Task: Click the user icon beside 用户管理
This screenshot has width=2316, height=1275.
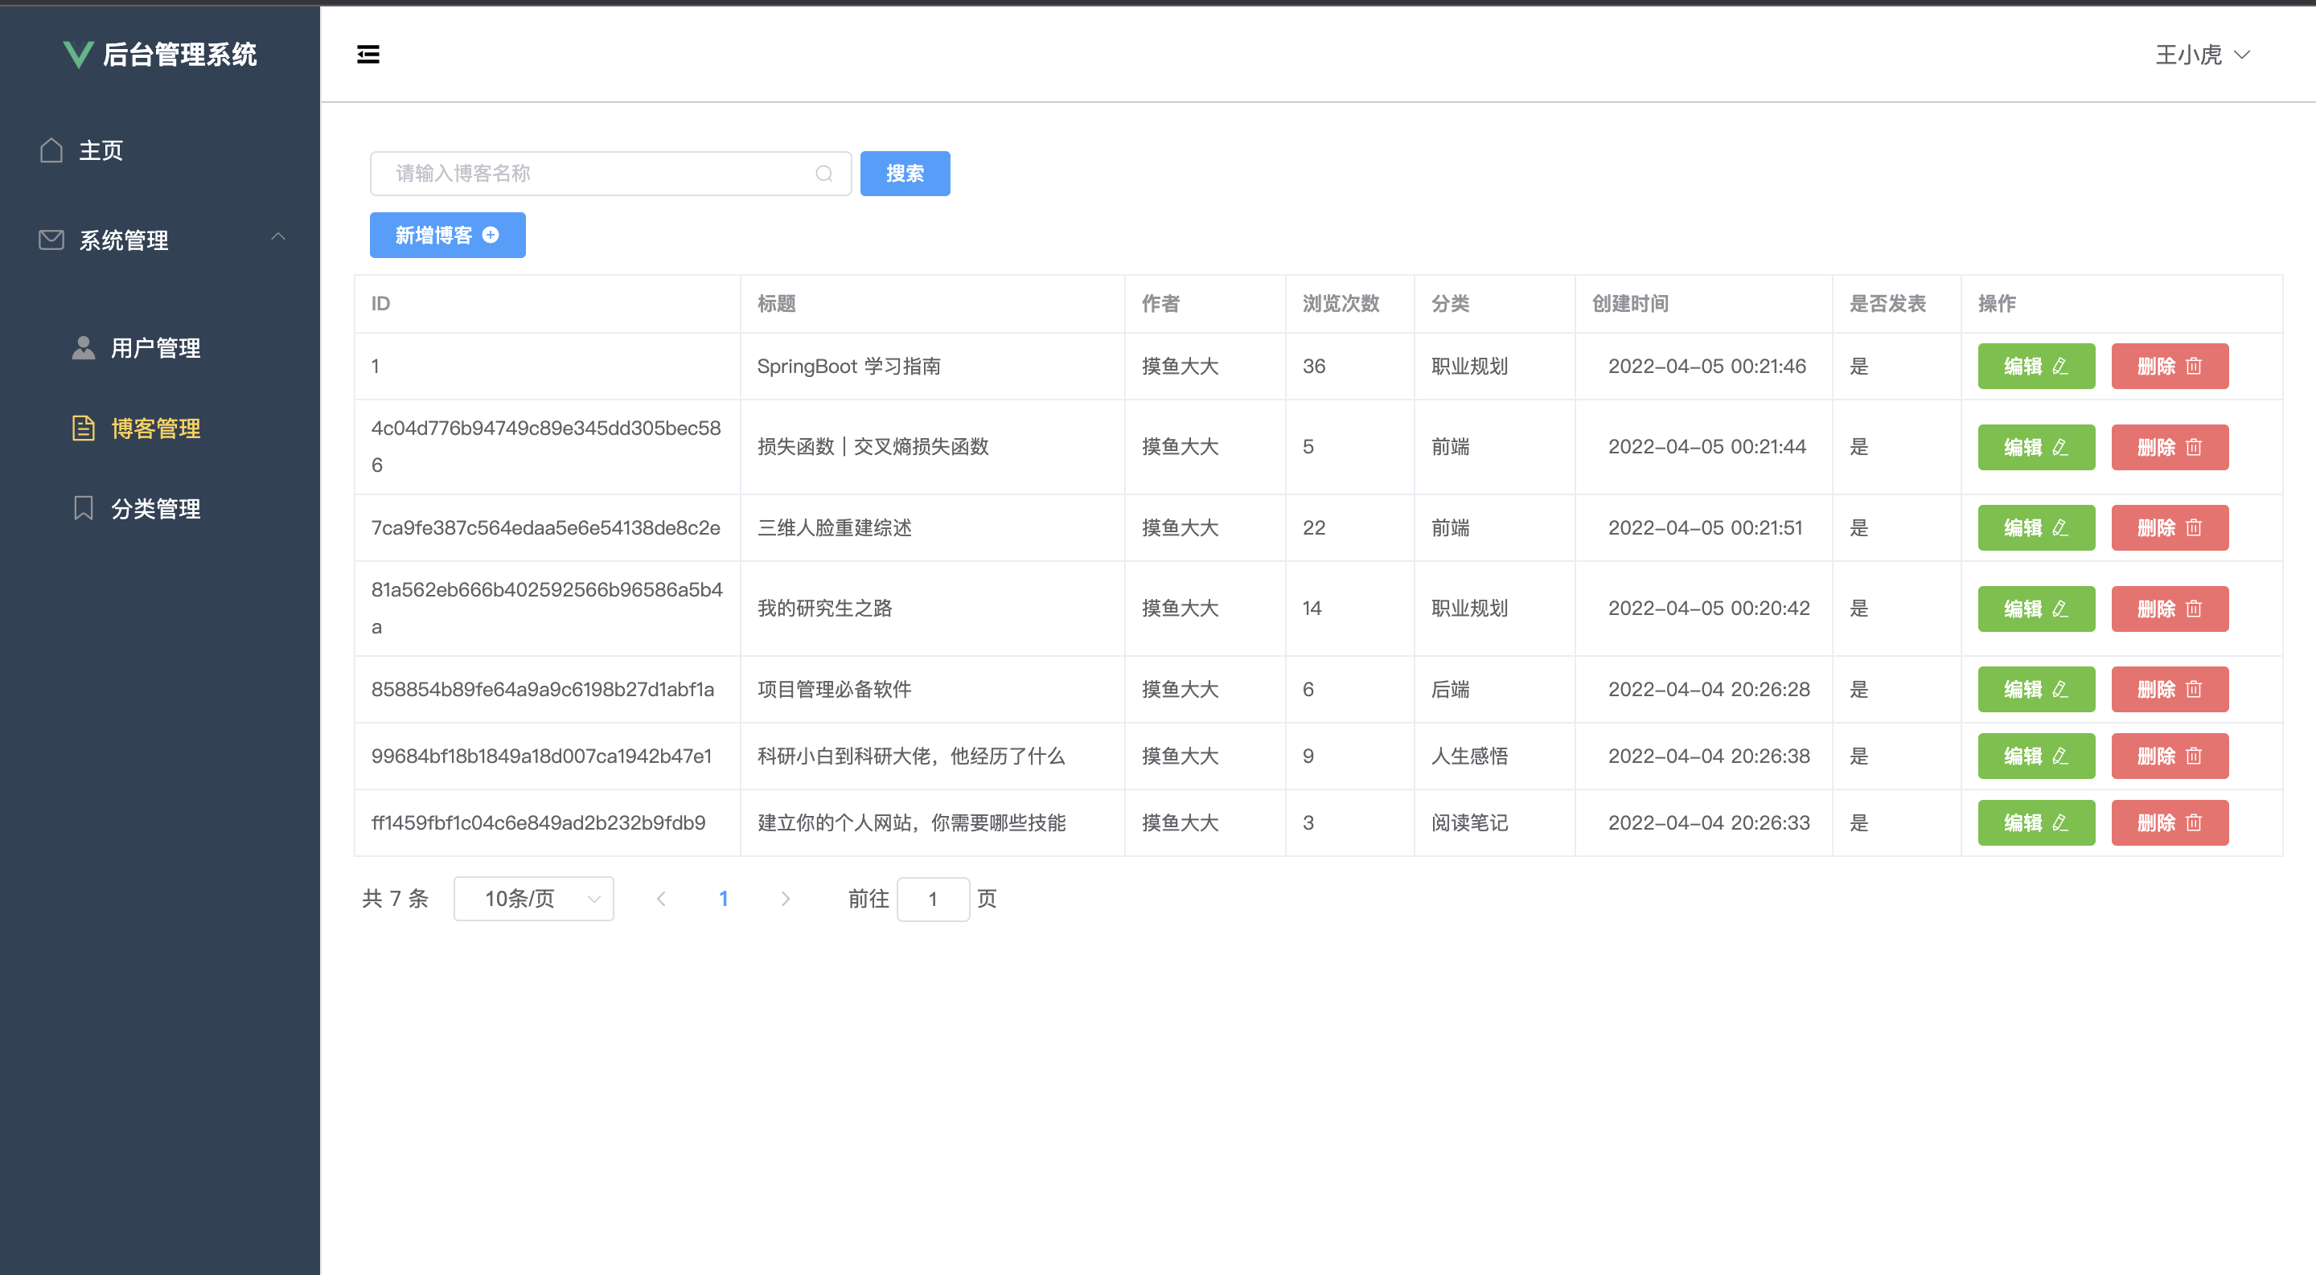Action: click(x=84, y=348)
